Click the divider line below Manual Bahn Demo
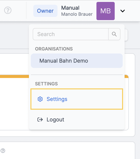The height and width of the screenshot is (159, 140). [77, 75]
